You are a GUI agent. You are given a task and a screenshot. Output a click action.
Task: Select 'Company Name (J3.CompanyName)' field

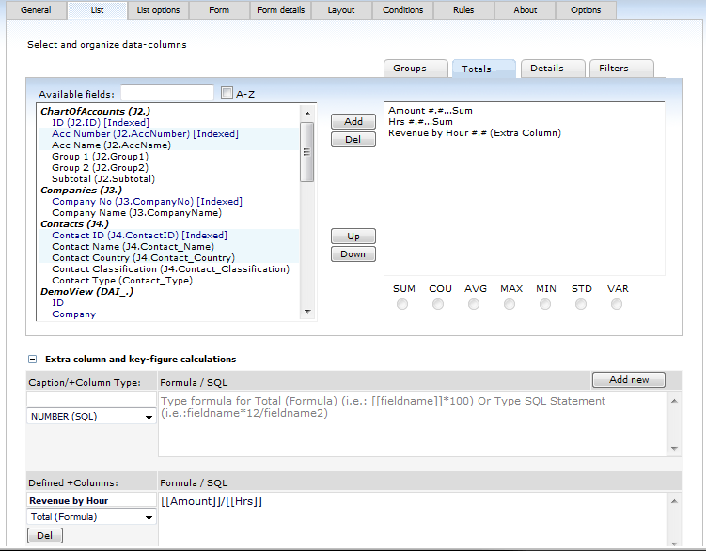(x=137, y=212)
